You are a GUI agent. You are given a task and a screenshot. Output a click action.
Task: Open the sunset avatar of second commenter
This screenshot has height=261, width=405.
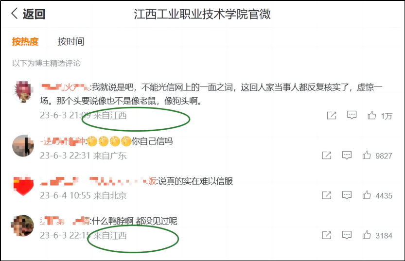point(23,146)
